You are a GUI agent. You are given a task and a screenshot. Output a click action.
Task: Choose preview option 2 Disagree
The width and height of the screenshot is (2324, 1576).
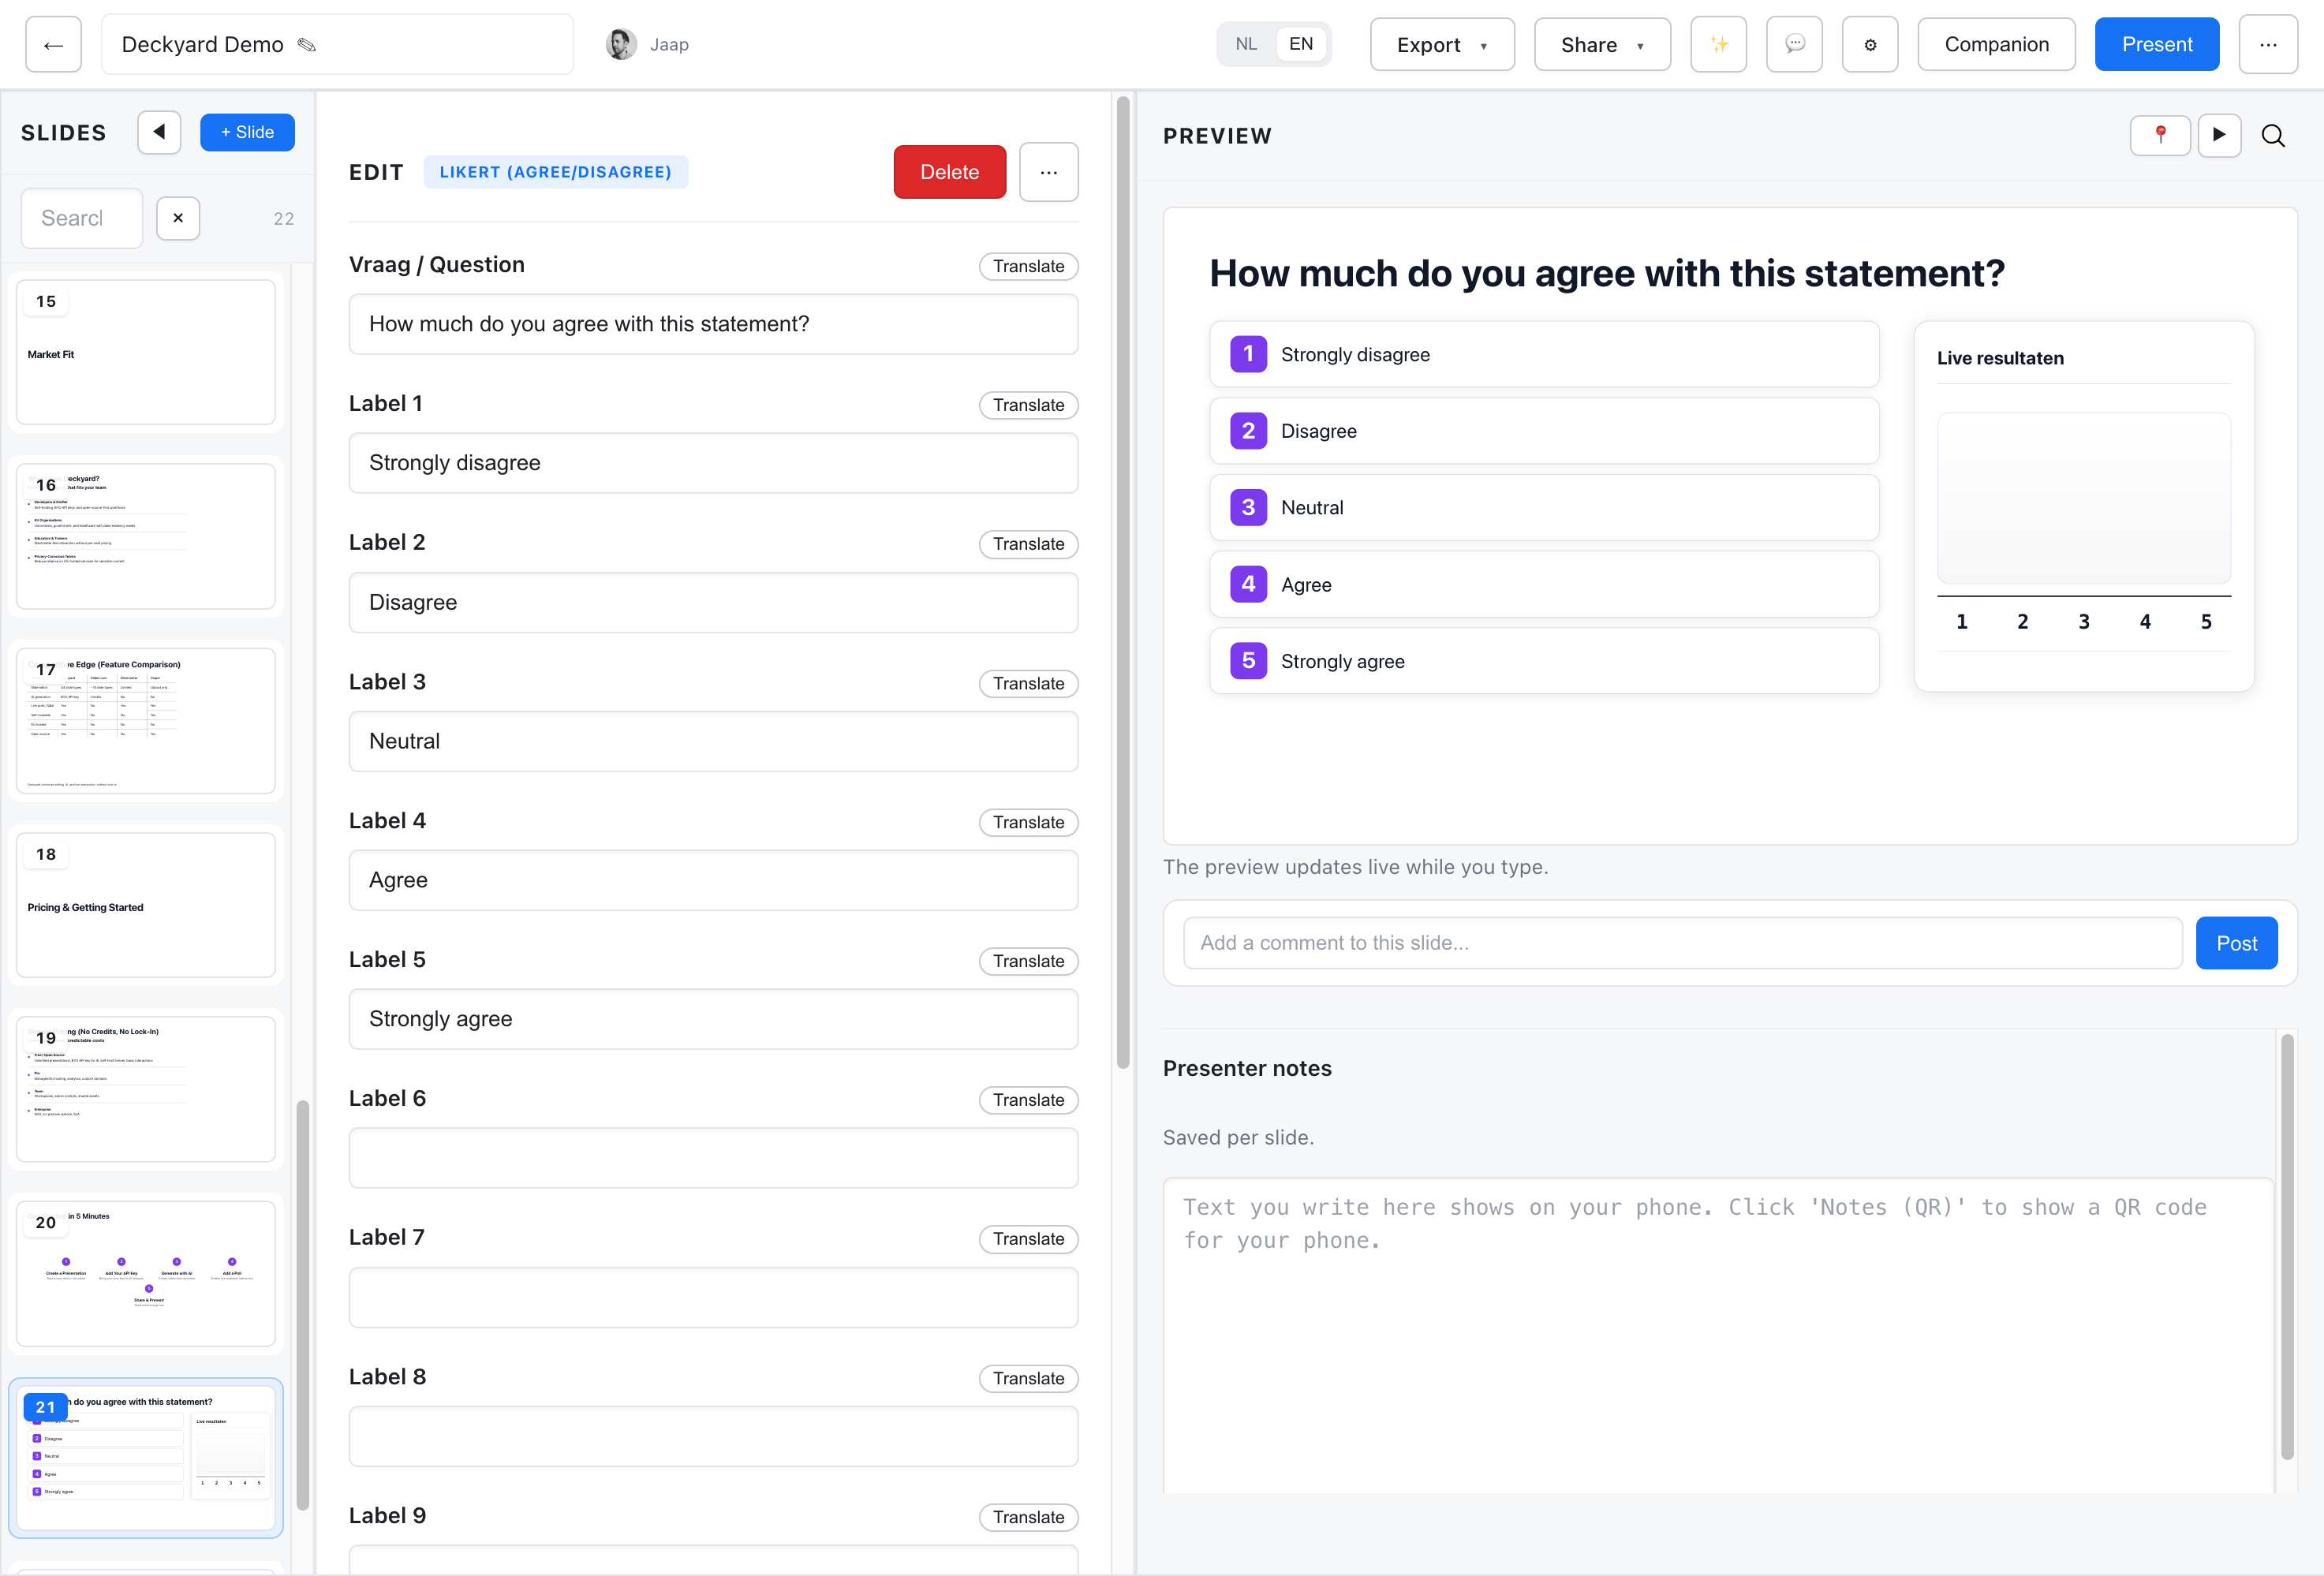pos(1544,431)
